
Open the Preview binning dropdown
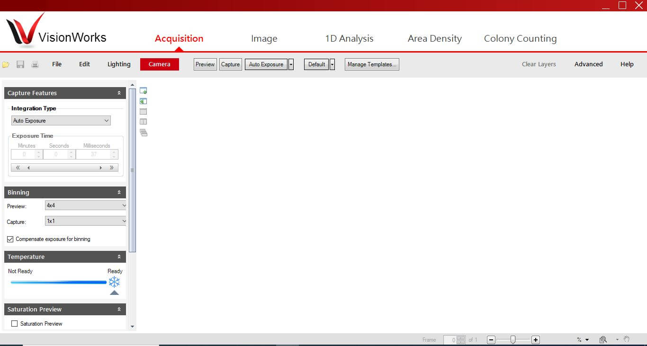pos(86,205)
